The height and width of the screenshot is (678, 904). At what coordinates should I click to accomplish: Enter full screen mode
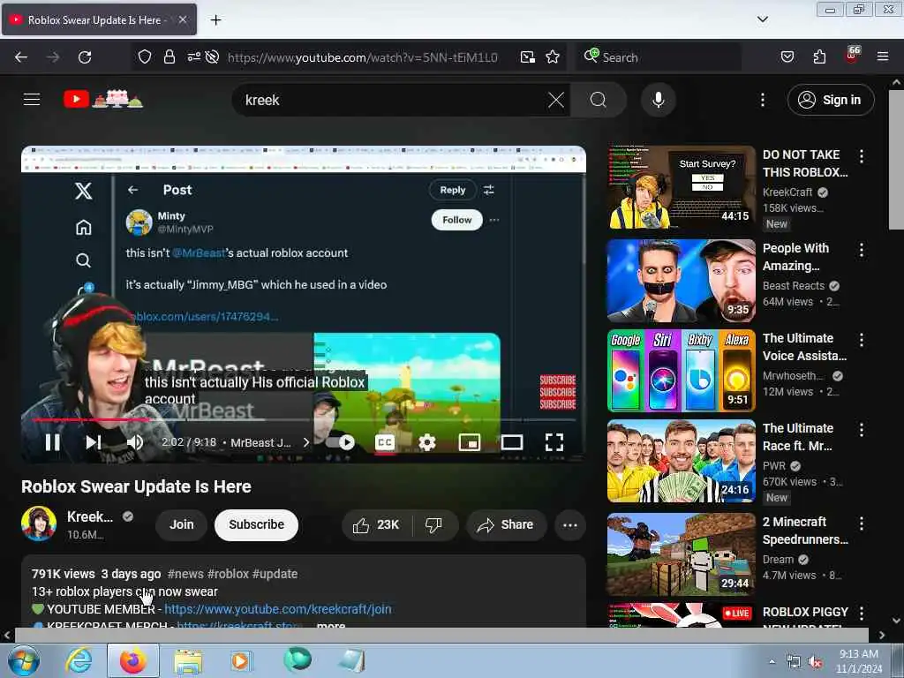click(554, 442)
